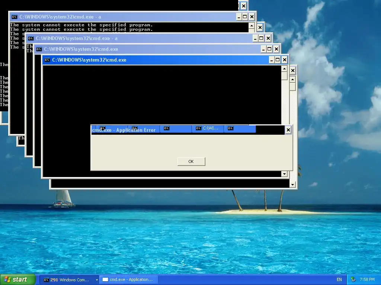
Task: Close the cmd.exe Application Error dialog
Action: (288, 130)
